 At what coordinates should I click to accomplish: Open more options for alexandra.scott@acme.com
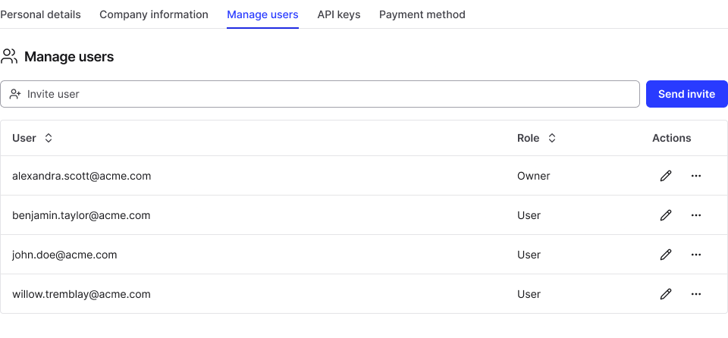(696, 176)
